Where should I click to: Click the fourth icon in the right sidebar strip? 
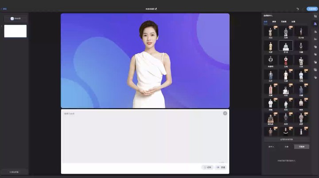[315, 39]
